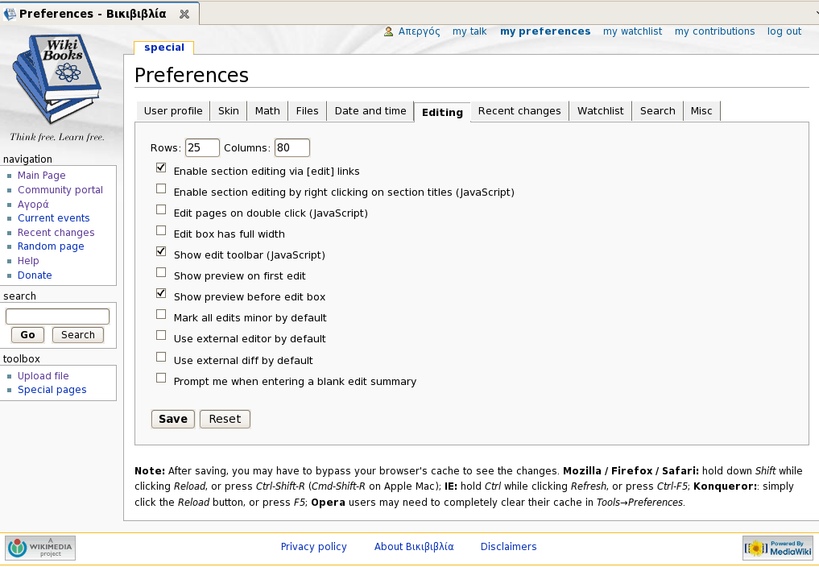
Task: Open the User profile tab
Action: click(173, 111)
